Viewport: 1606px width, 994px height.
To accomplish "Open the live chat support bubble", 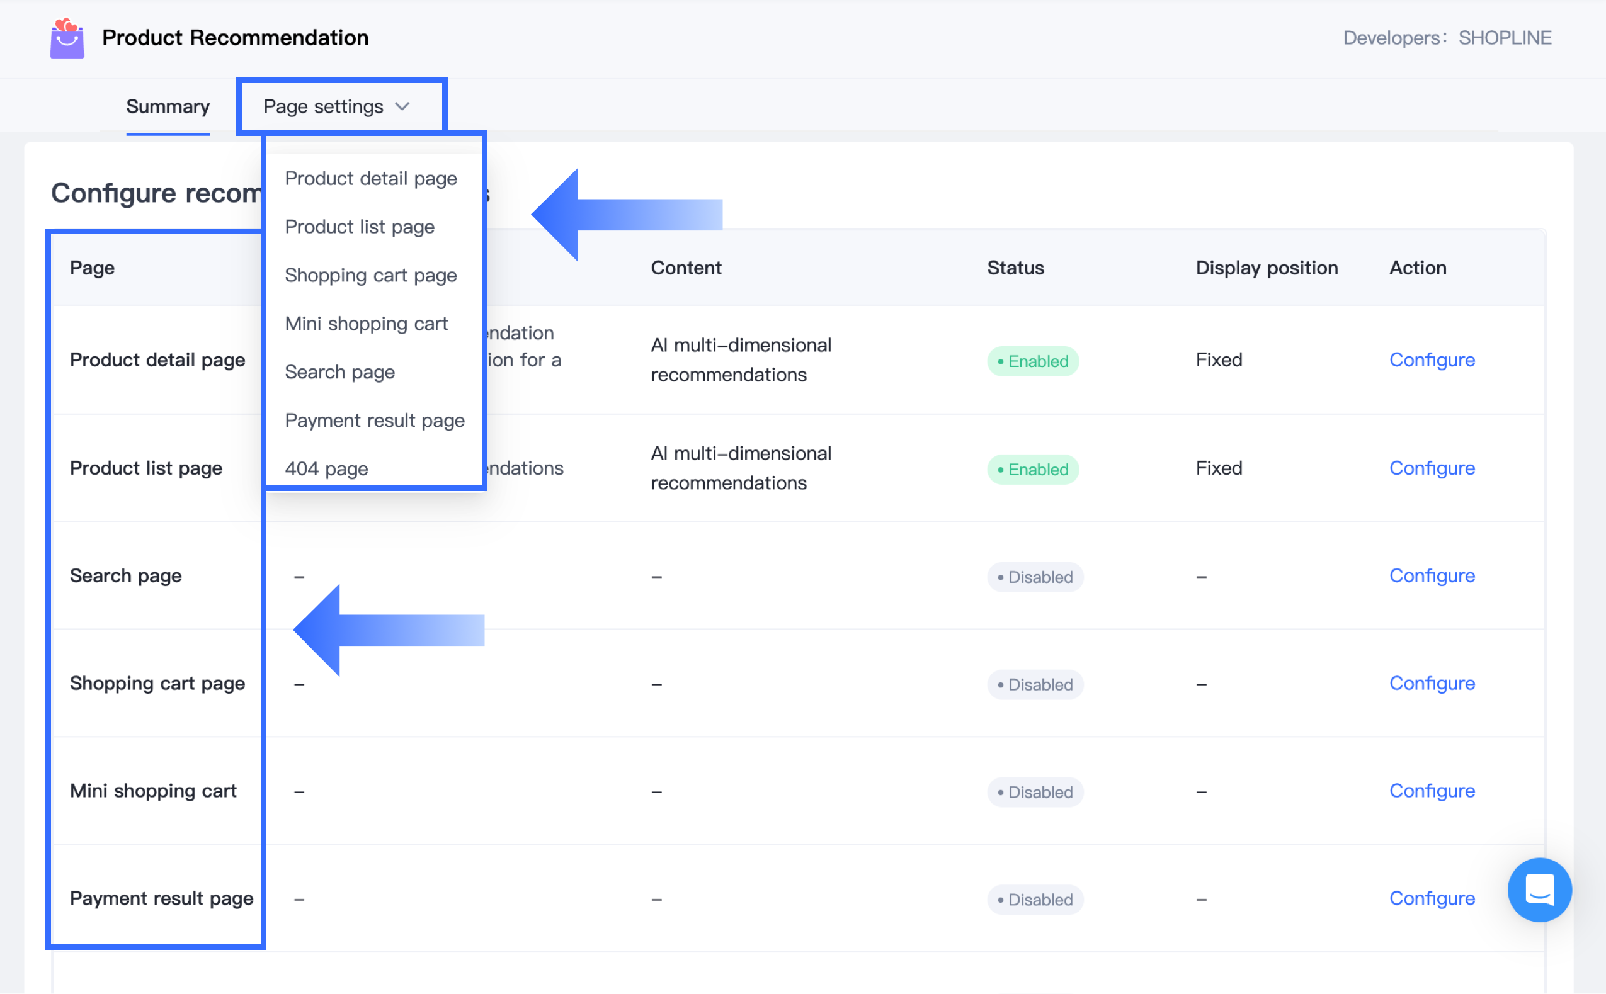I will point(1539,890).
